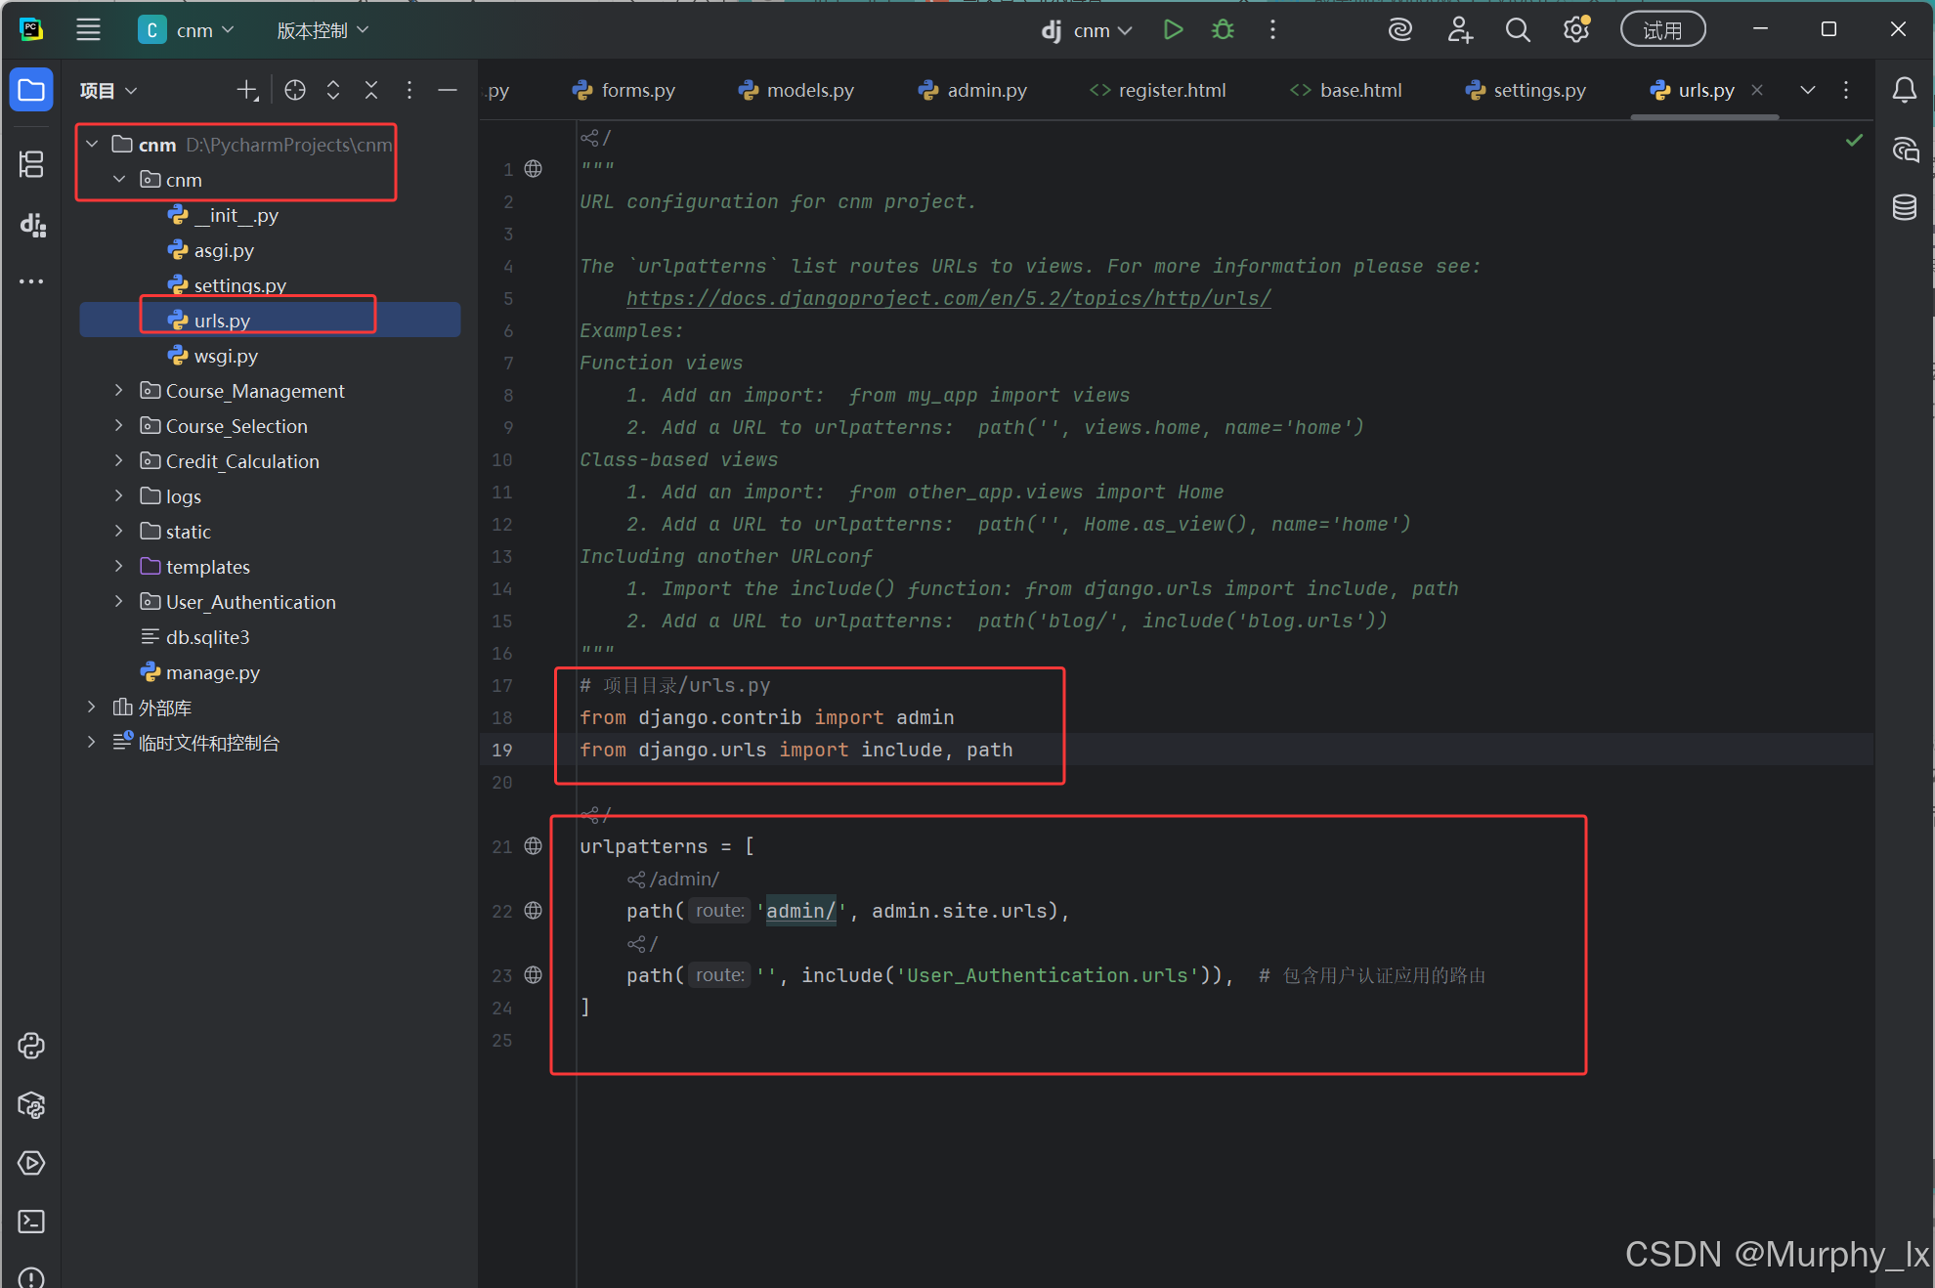The width and height of the screenshot is (1935, 1288).
Task: Open IDE settings gear
Action: click(x=1575, y=30)
